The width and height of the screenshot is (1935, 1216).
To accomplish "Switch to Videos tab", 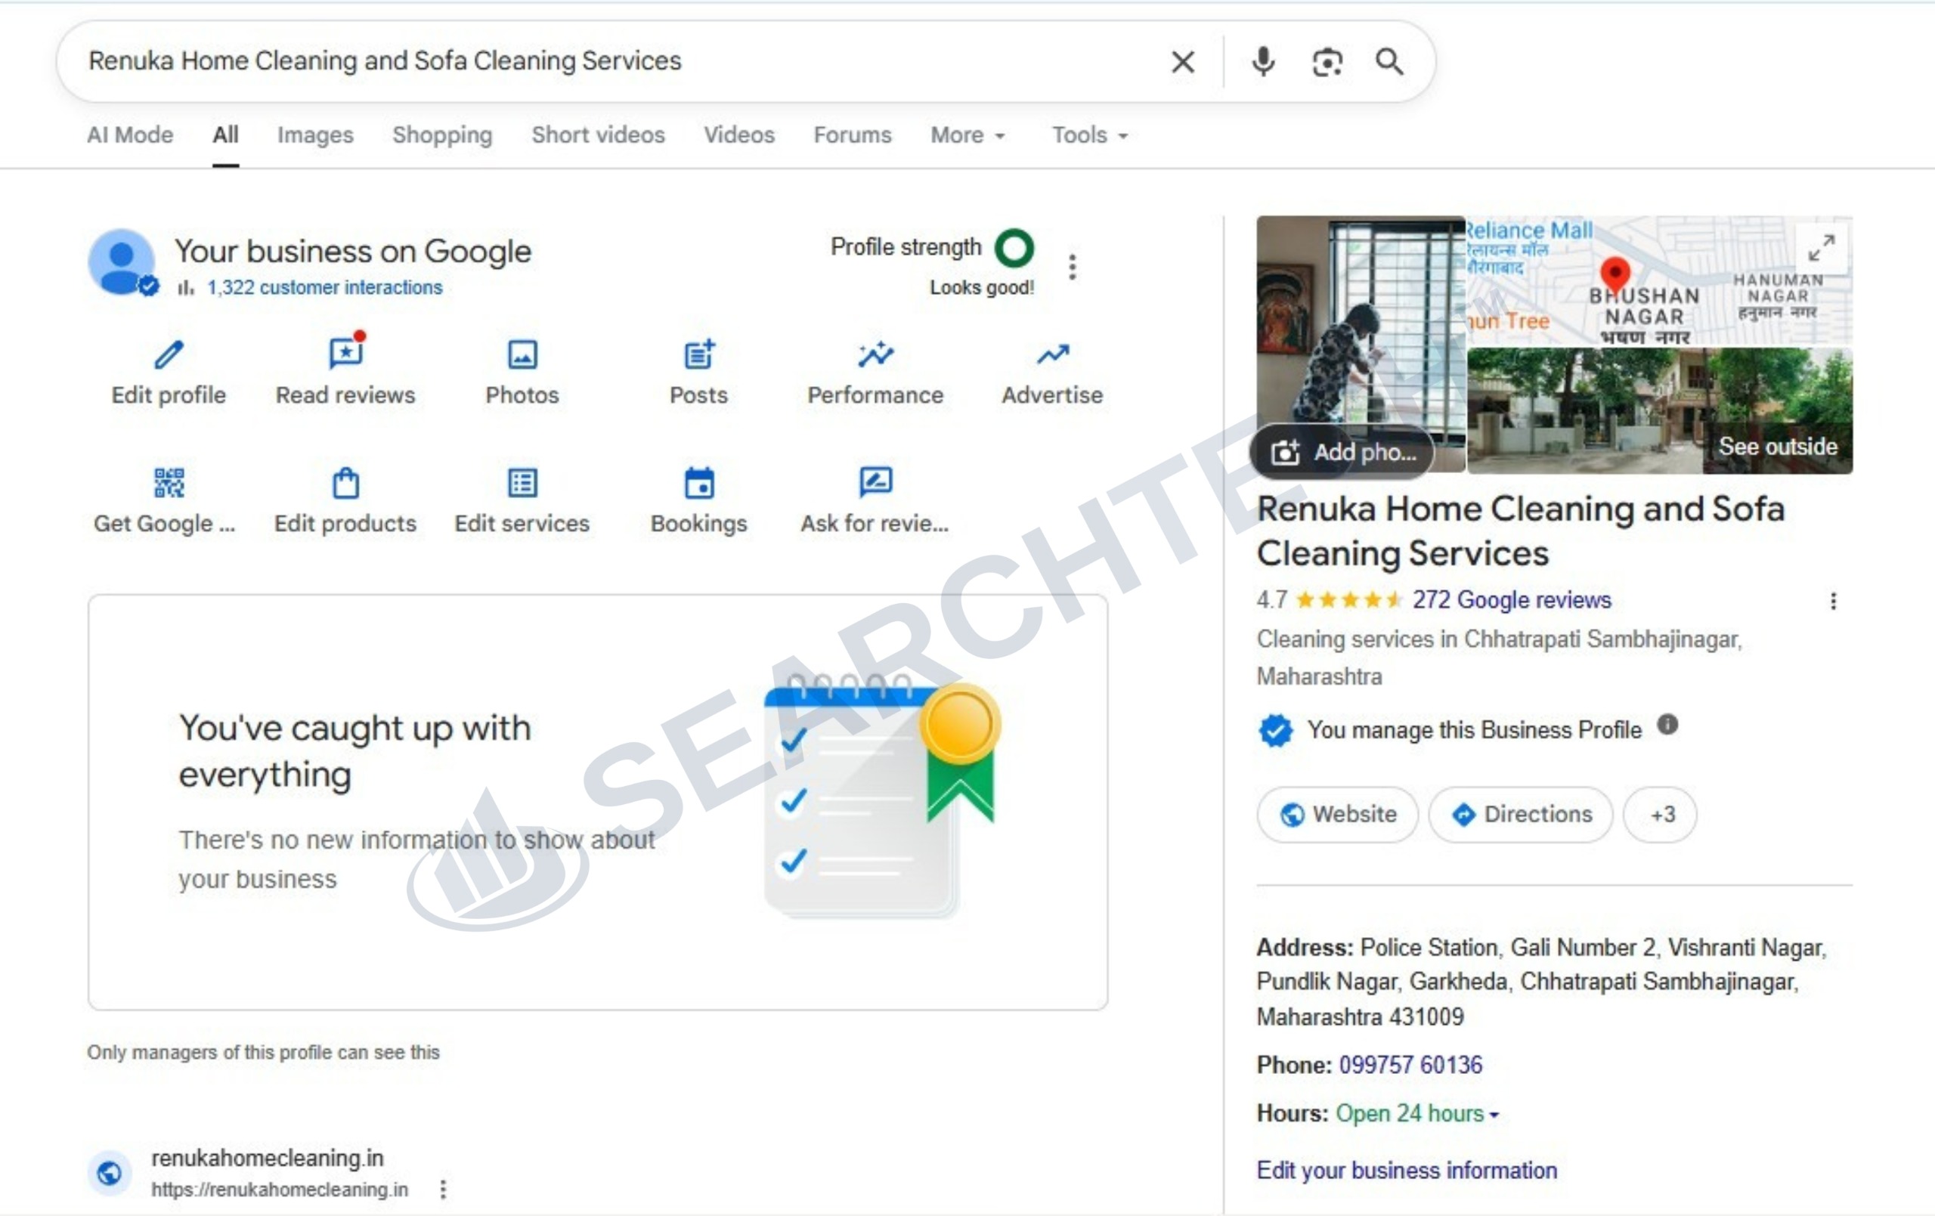I will (739, 135).
